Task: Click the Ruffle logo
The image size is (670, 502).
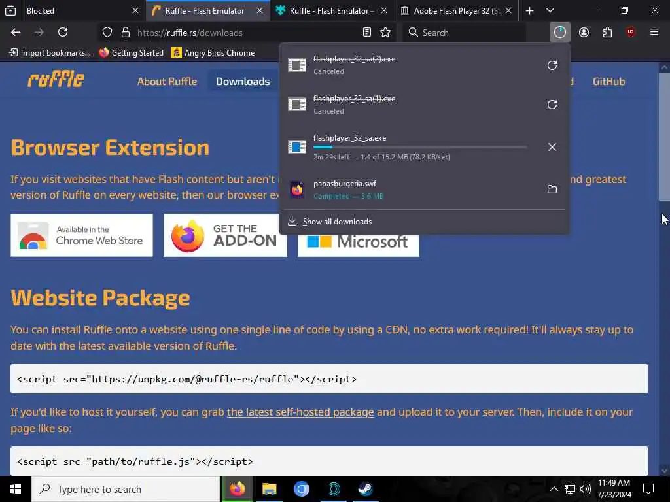Action: [56, 80]
